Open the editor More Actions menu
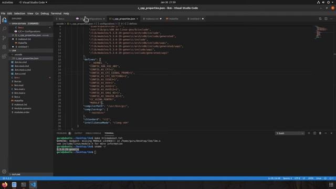Image resolution: width=336 pixels, height=189 pixels. [331, 19]
